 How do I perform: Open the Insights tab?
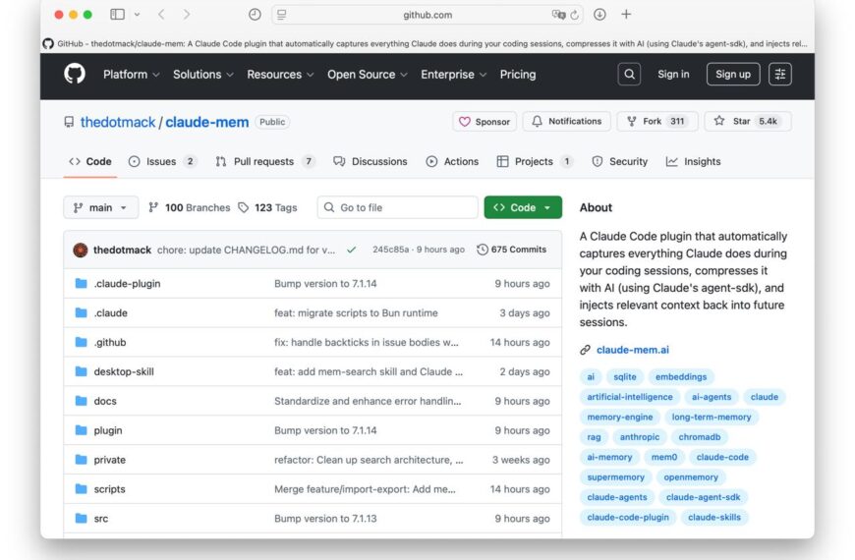pos(693,161)
